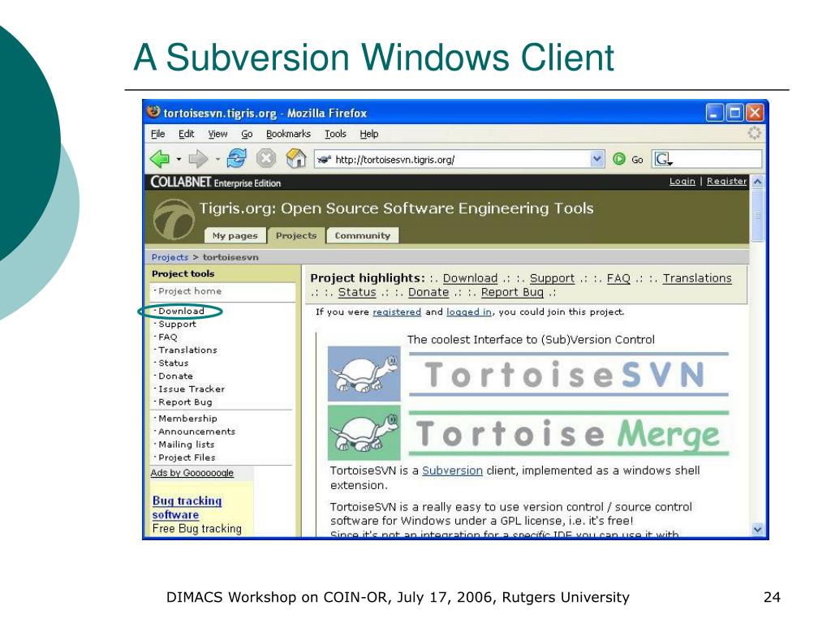This screenshot has width=831, height=623.
Task: Expand the address bar URL dropdown
Action: point(596,159)
